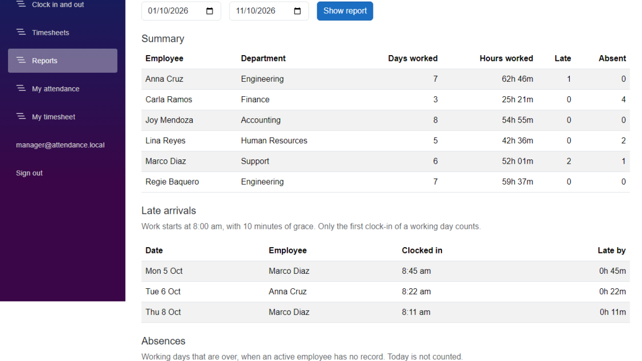Select Anna Cruz in Summary table
This screenshot has height=361, width=642.
pos(164,79)
